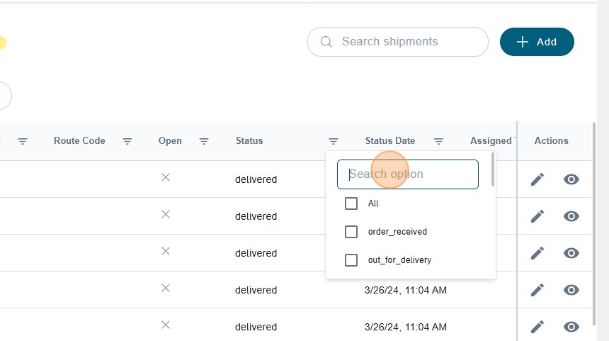609x341 pixels.
Task: Toggle the Status column filter icon
Action: click(x=334, y=141)
